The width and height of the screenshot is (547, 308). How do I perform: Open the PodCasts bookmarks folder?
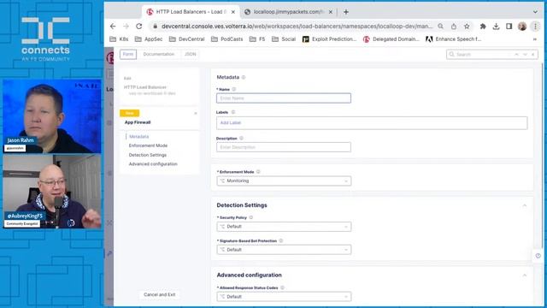[x=227, y=39]
